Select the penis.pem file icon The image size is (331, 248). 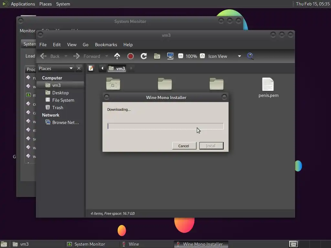(268, 84)
